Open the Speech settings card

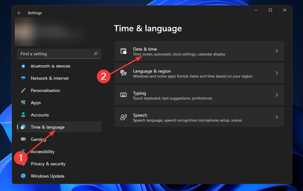[x=199, y=117]
